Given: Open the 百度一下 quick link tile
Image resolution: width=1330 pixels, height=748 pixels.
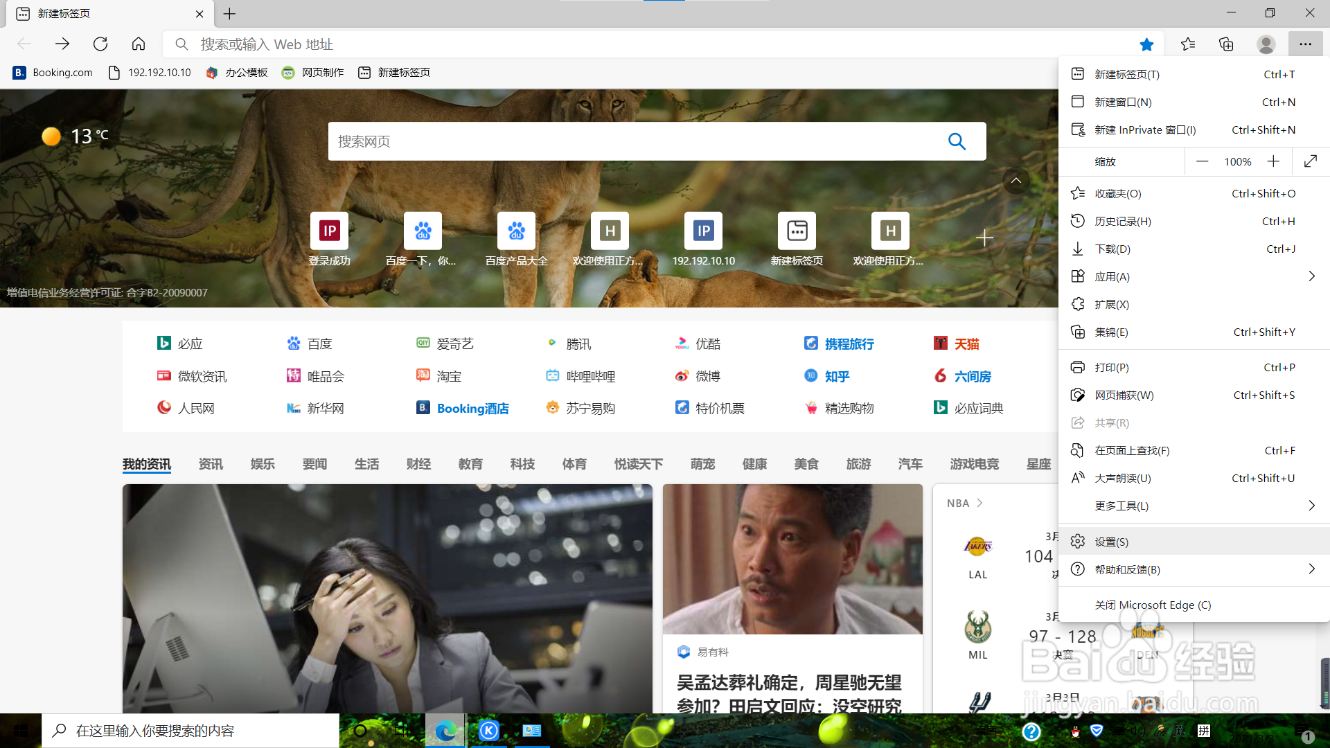Looking at the screenshot, I should 421,239.
